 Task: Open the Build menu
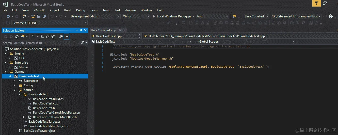click(x=68, y=10)
